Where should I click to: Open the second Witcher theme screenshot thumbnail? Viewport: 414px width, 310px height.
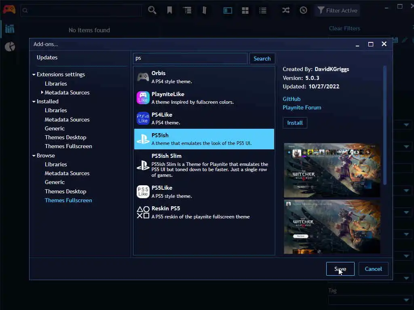pyautogui.click(x=332, y=227)
